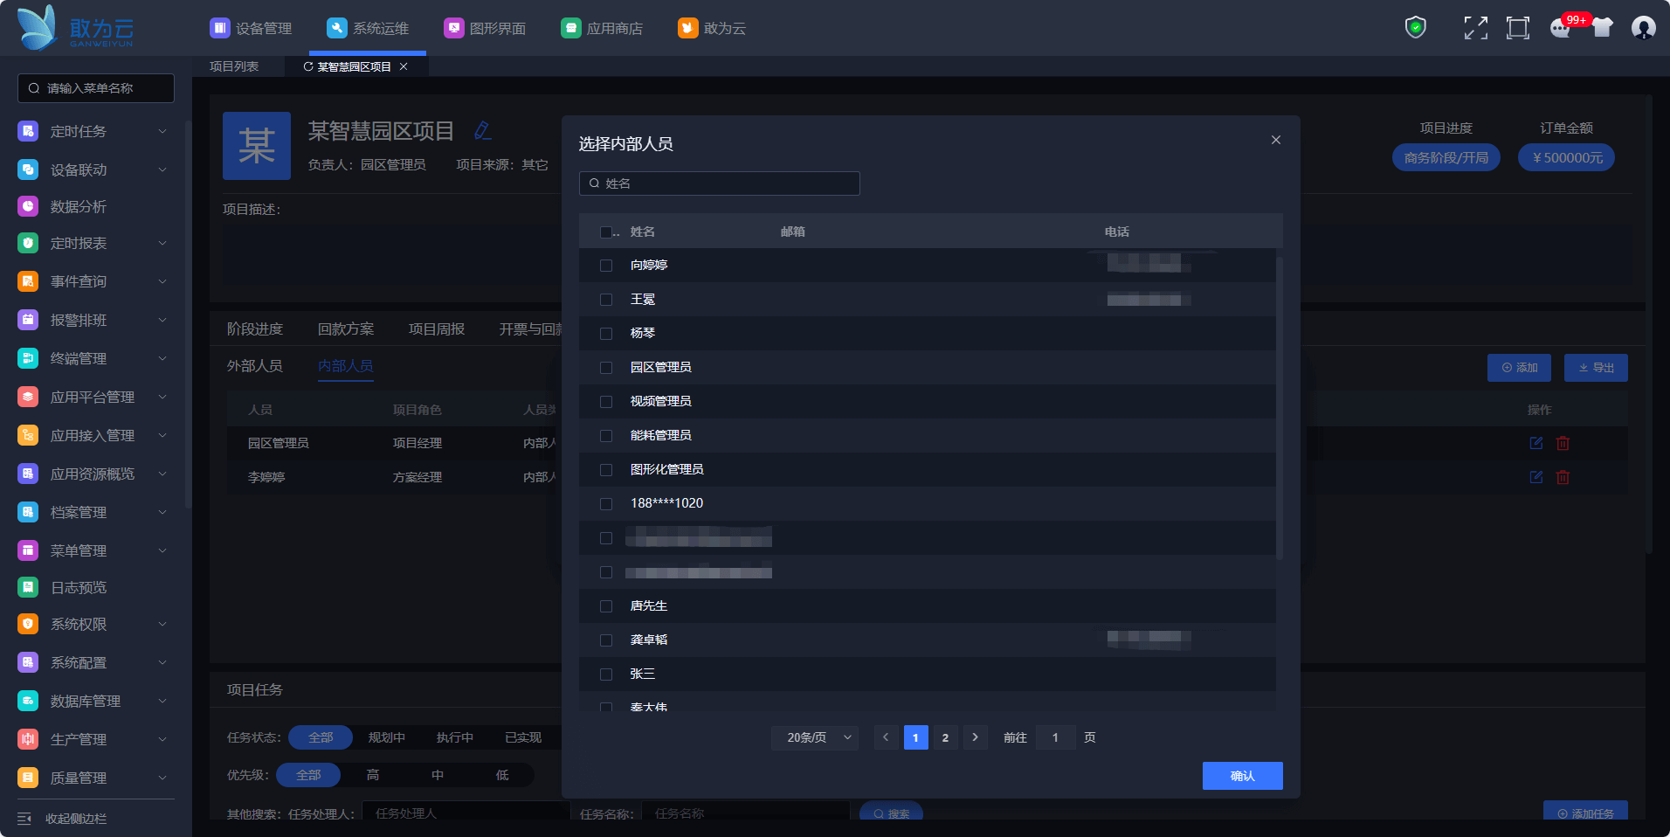Open the theme skin shirt icon
Screen dimensions: 1670x837
1602,28
